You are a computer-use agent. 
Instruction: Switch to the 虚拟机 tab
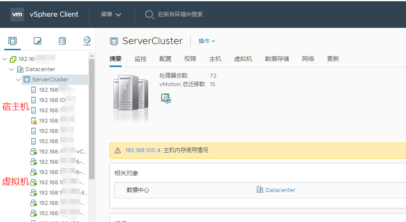pyautogui.click(x=243, y=59)
